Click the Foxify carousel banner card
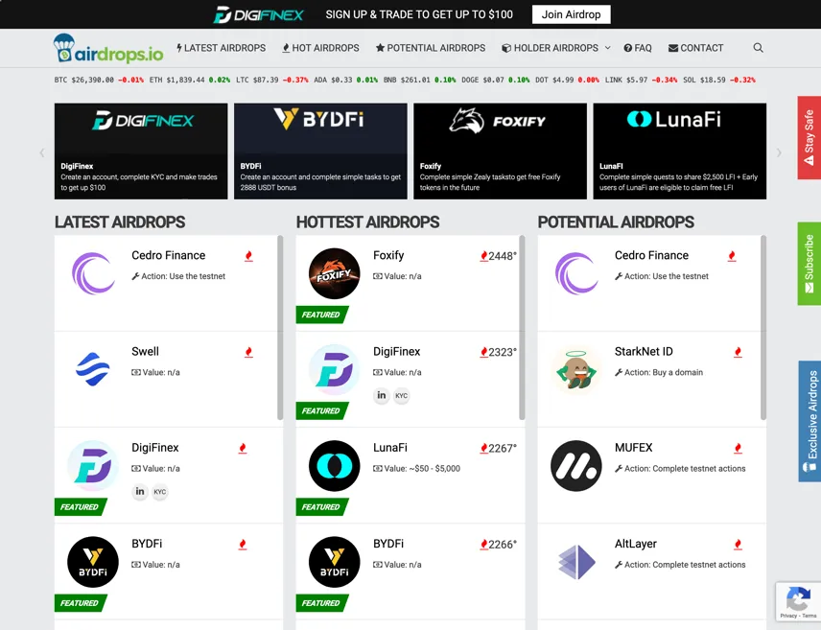Image resolution: width=821 pixels, height=630 pixels. 500,151
